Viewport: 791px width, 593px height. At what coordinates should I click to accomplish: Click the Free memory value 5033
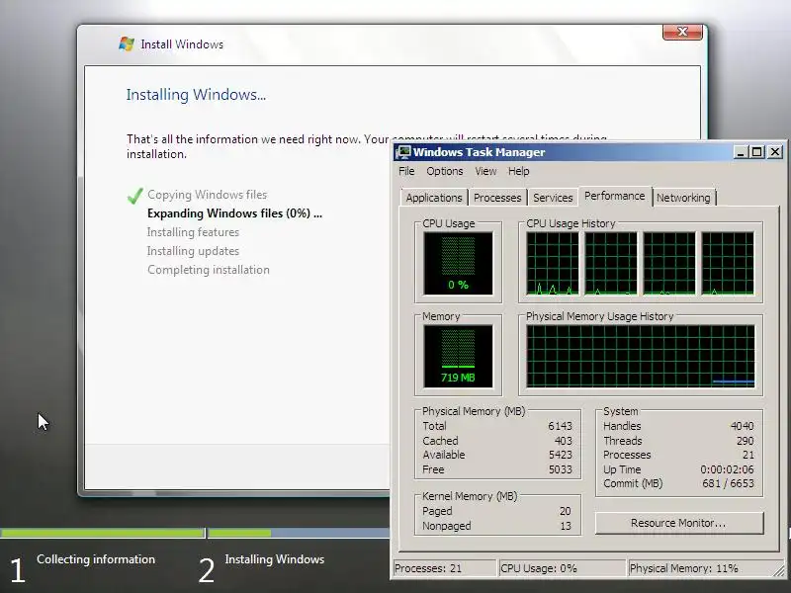click(x=560, y=469)
